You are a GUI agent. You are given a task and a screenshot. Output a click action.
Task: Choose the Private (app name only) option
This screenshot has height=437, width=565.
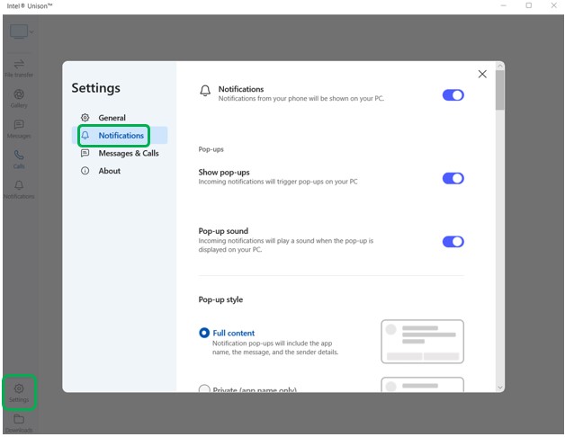pyautogui.click(x=204, y=388)
